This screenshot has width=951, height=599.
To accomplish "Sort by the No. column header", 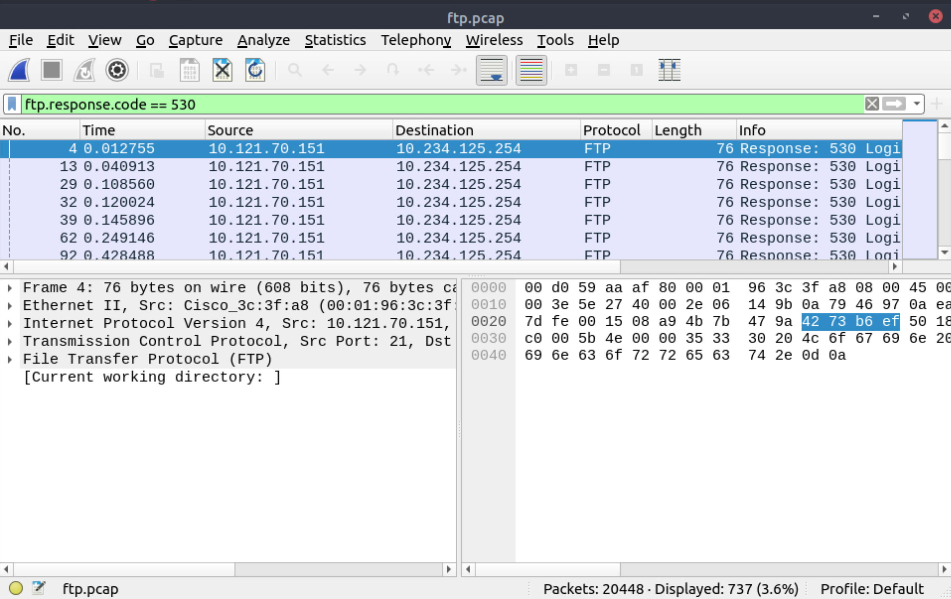I will (40, 130).
